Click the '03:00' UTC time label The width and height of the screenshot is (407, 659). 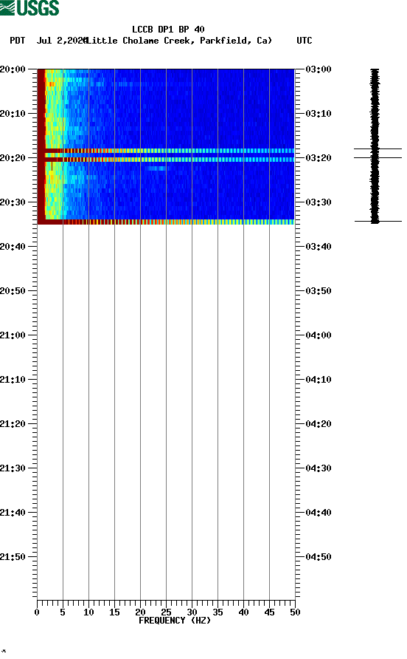pos(319,69)
